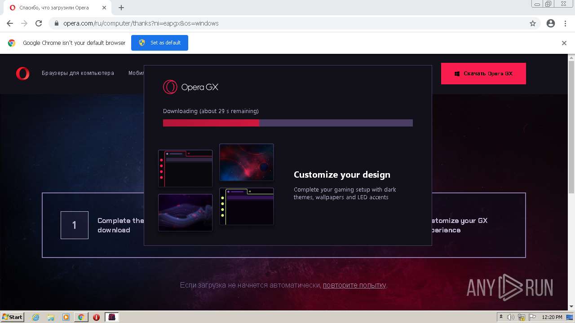Click the network tray icon
Screen dimensions: 575x323
[x=522, y=317]
